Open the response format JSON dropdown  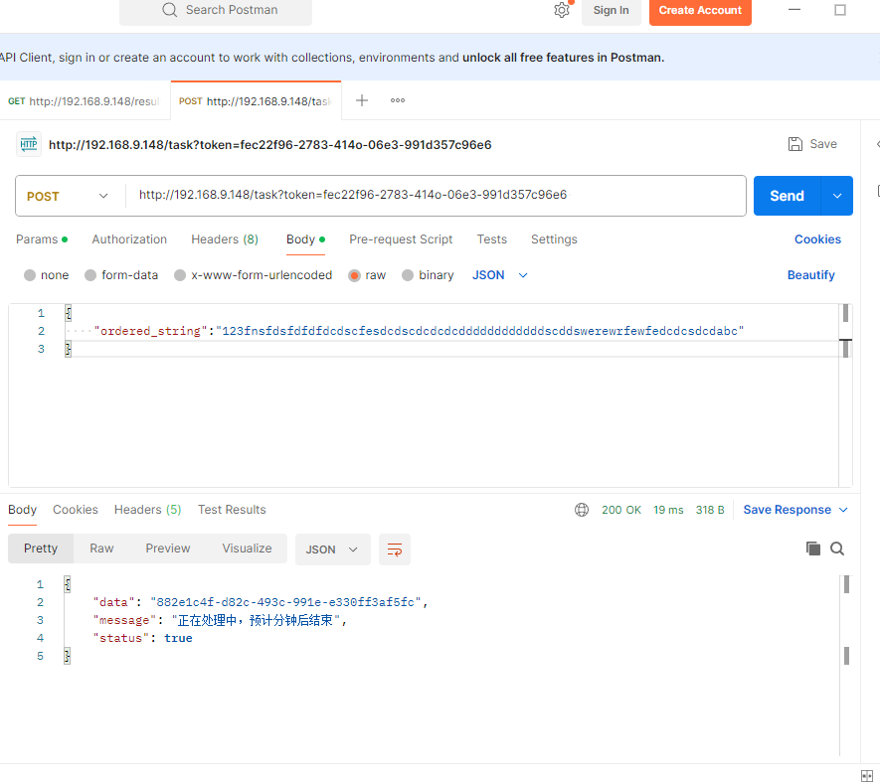332,549
